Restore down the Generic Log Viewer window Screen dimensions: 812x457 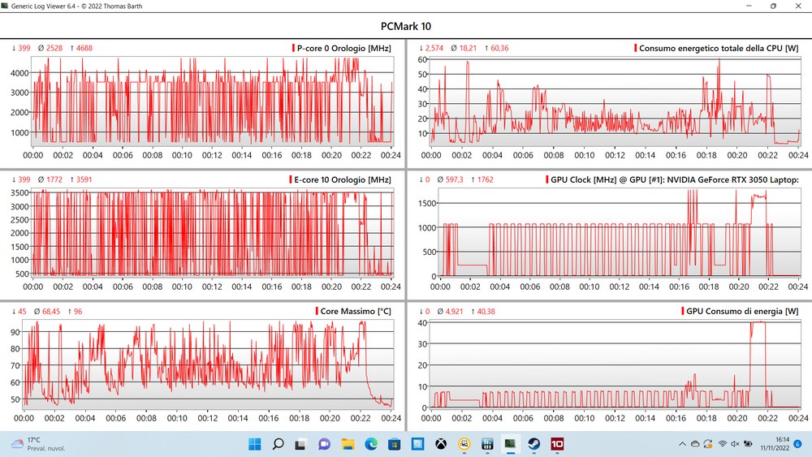point(773,6)
